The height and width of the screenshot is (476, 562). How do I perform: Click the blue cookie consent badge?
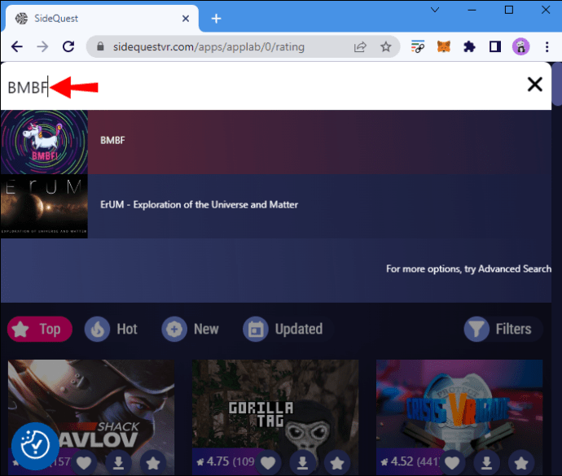pos(35,446)
